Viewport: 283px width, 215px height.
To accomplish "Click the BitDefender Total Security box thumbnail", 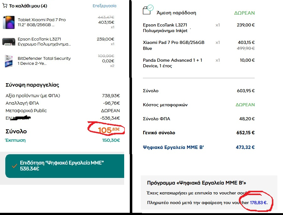I will 9,61.
